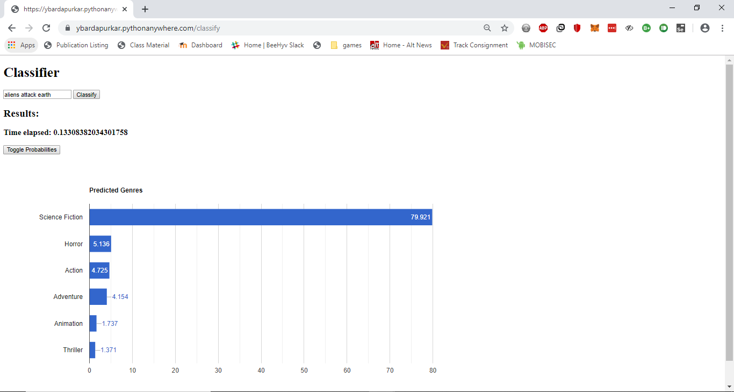734x392 pixels.
Task: Click the red shield extension icon
Action: (x=577, y=28)
